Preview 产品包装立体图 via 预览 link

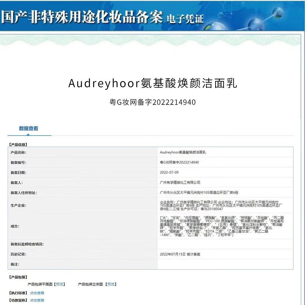coord(111,284)
